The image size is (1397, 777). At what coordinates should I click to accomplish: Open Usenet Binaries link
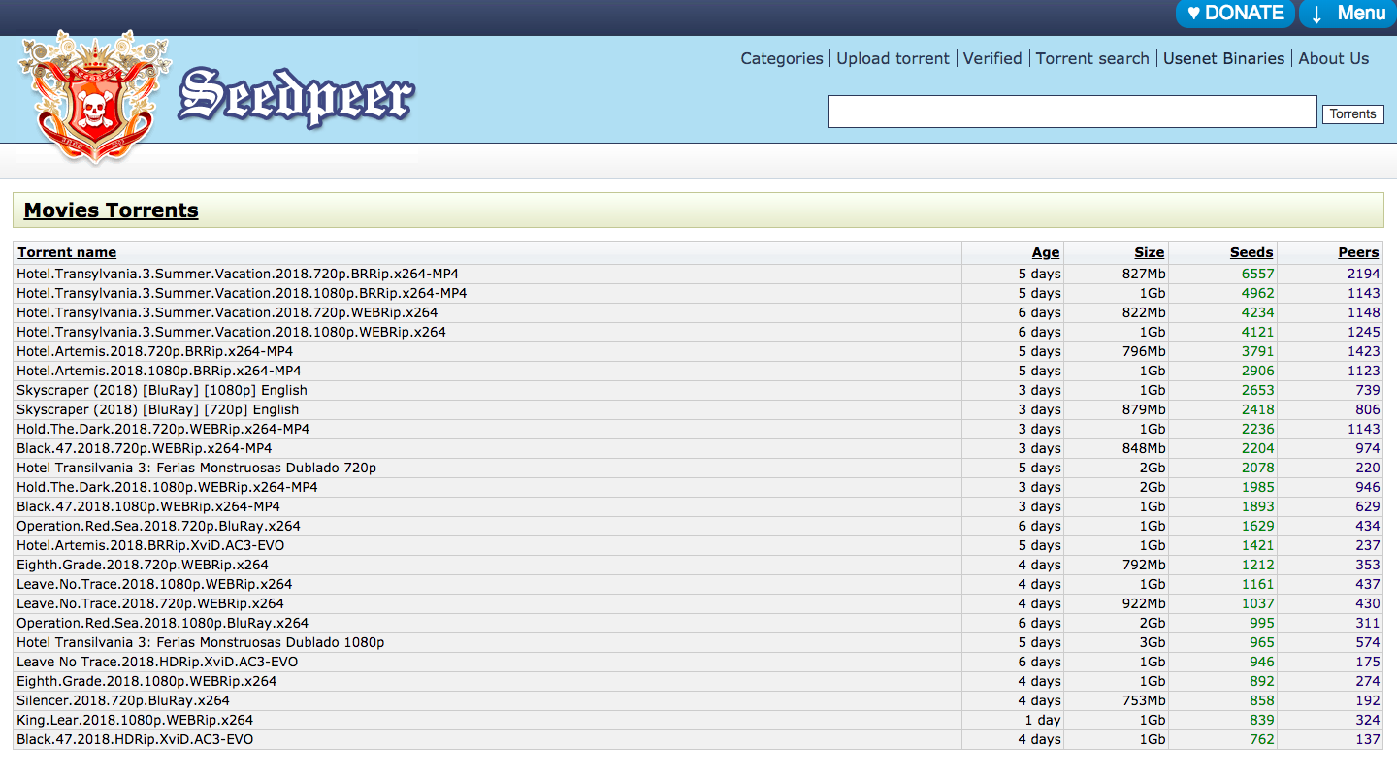tap(1223, 58)
